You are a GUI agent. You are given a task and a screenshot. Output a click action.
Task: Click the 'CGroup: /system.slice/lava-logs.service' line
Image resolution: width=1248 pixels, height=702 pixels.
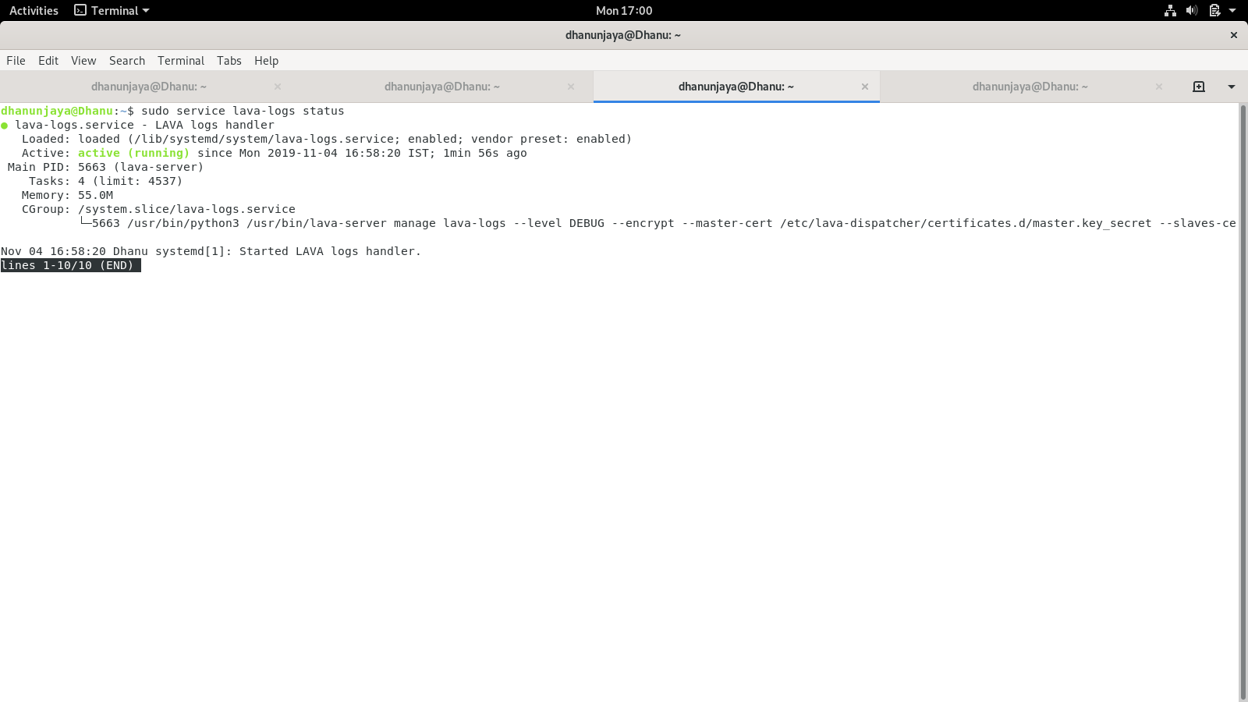158,209
